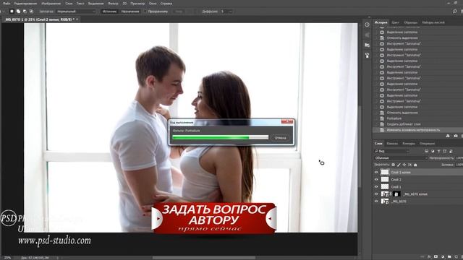Open layer blend mode 'Обычные' dropdown

[x=401, y=158]
